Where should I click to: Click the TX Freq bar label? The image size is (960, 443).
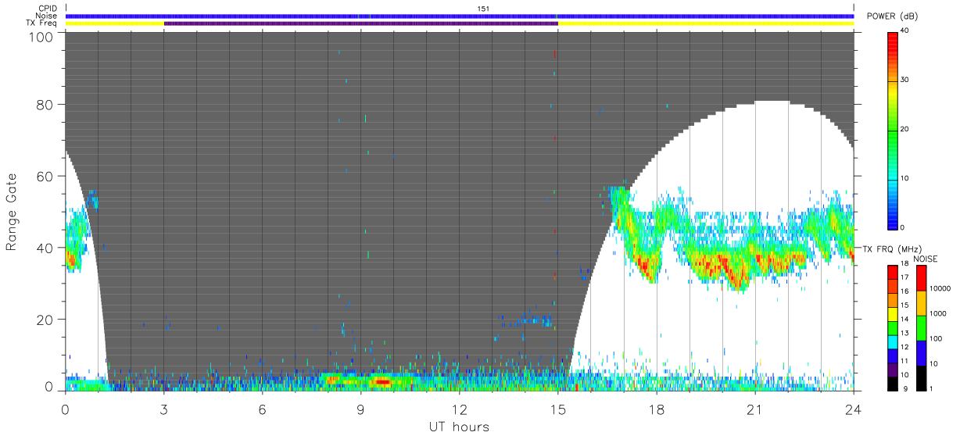pos(42,23)
